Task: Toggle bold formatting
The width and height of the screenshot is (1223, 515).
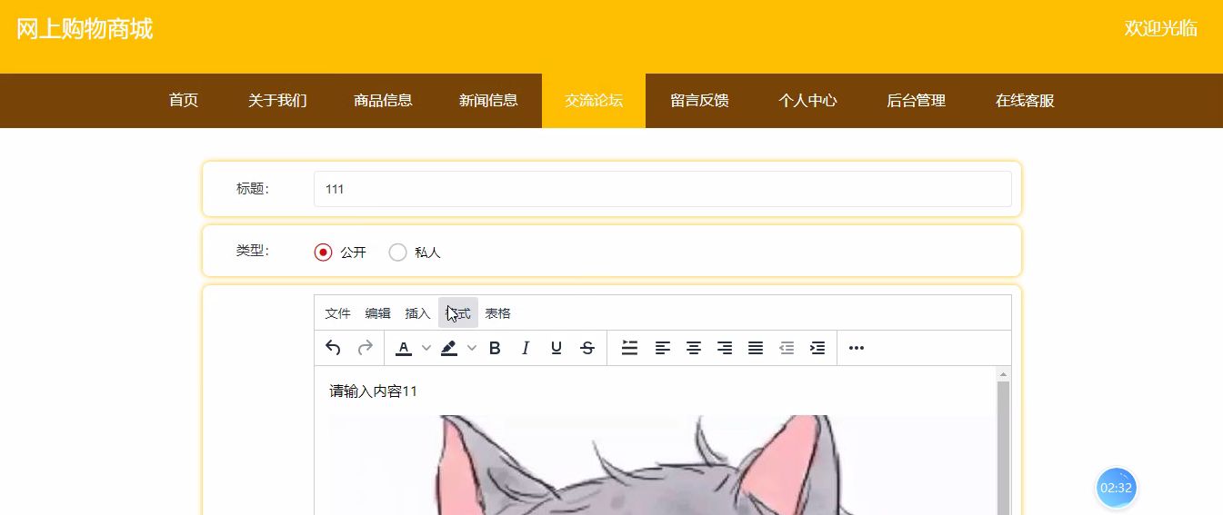Action: [x=495, y=348]
